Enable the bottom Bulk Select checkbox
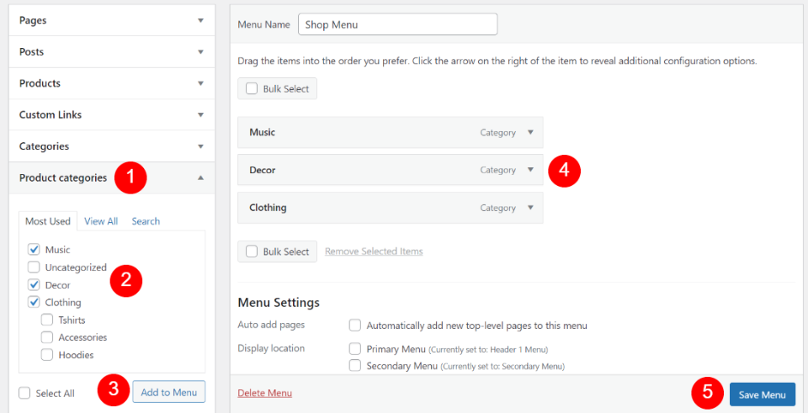This screenshot has height=413, width=808. click(252, 252)
